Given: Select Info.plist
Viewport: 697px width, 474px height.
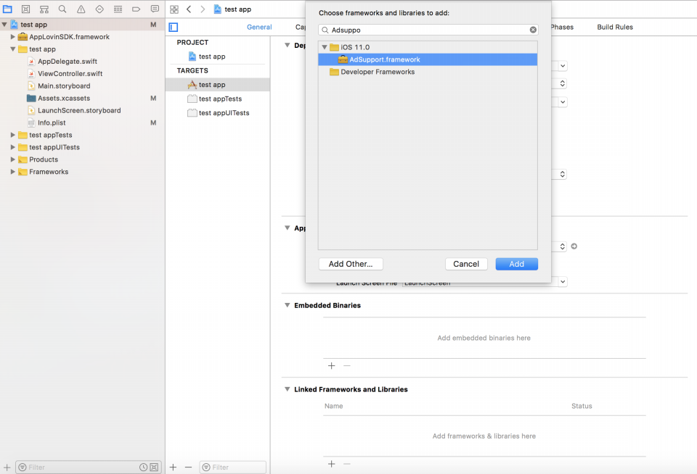Looking at the screenshot, I should (51, 122).
